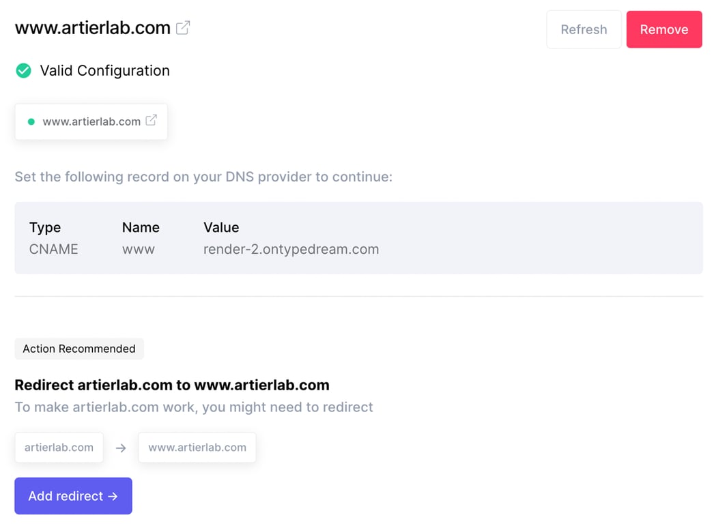The height and width of the screenshot is (524, 714).
Task: Select the CNAME record type value
Action: 54,249
